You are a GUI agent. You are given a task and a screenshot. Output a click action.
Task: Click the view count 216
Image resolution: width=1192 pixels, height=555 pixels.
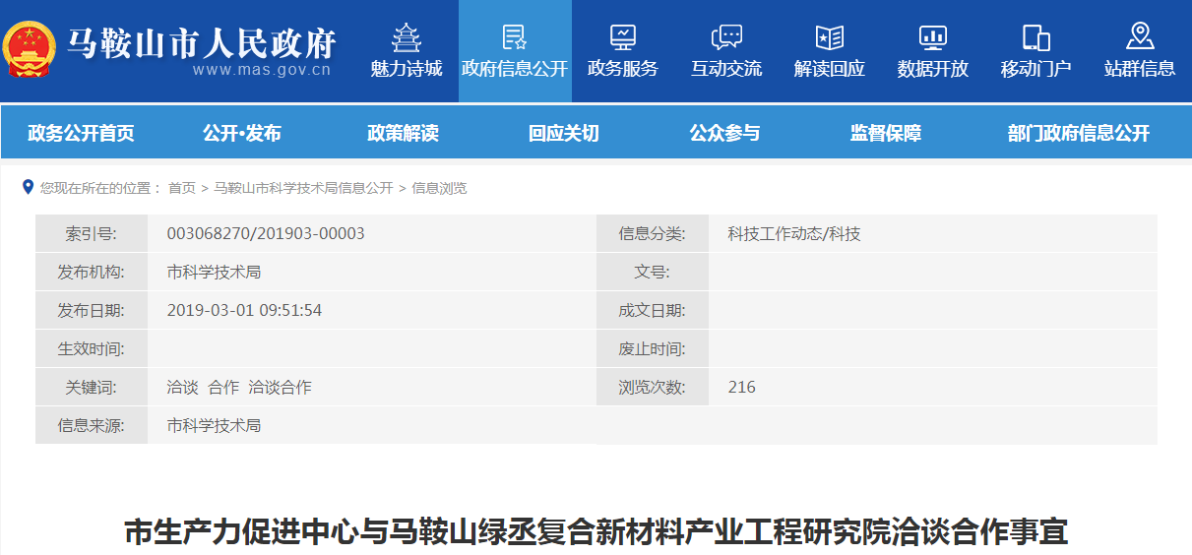(742, 388)
